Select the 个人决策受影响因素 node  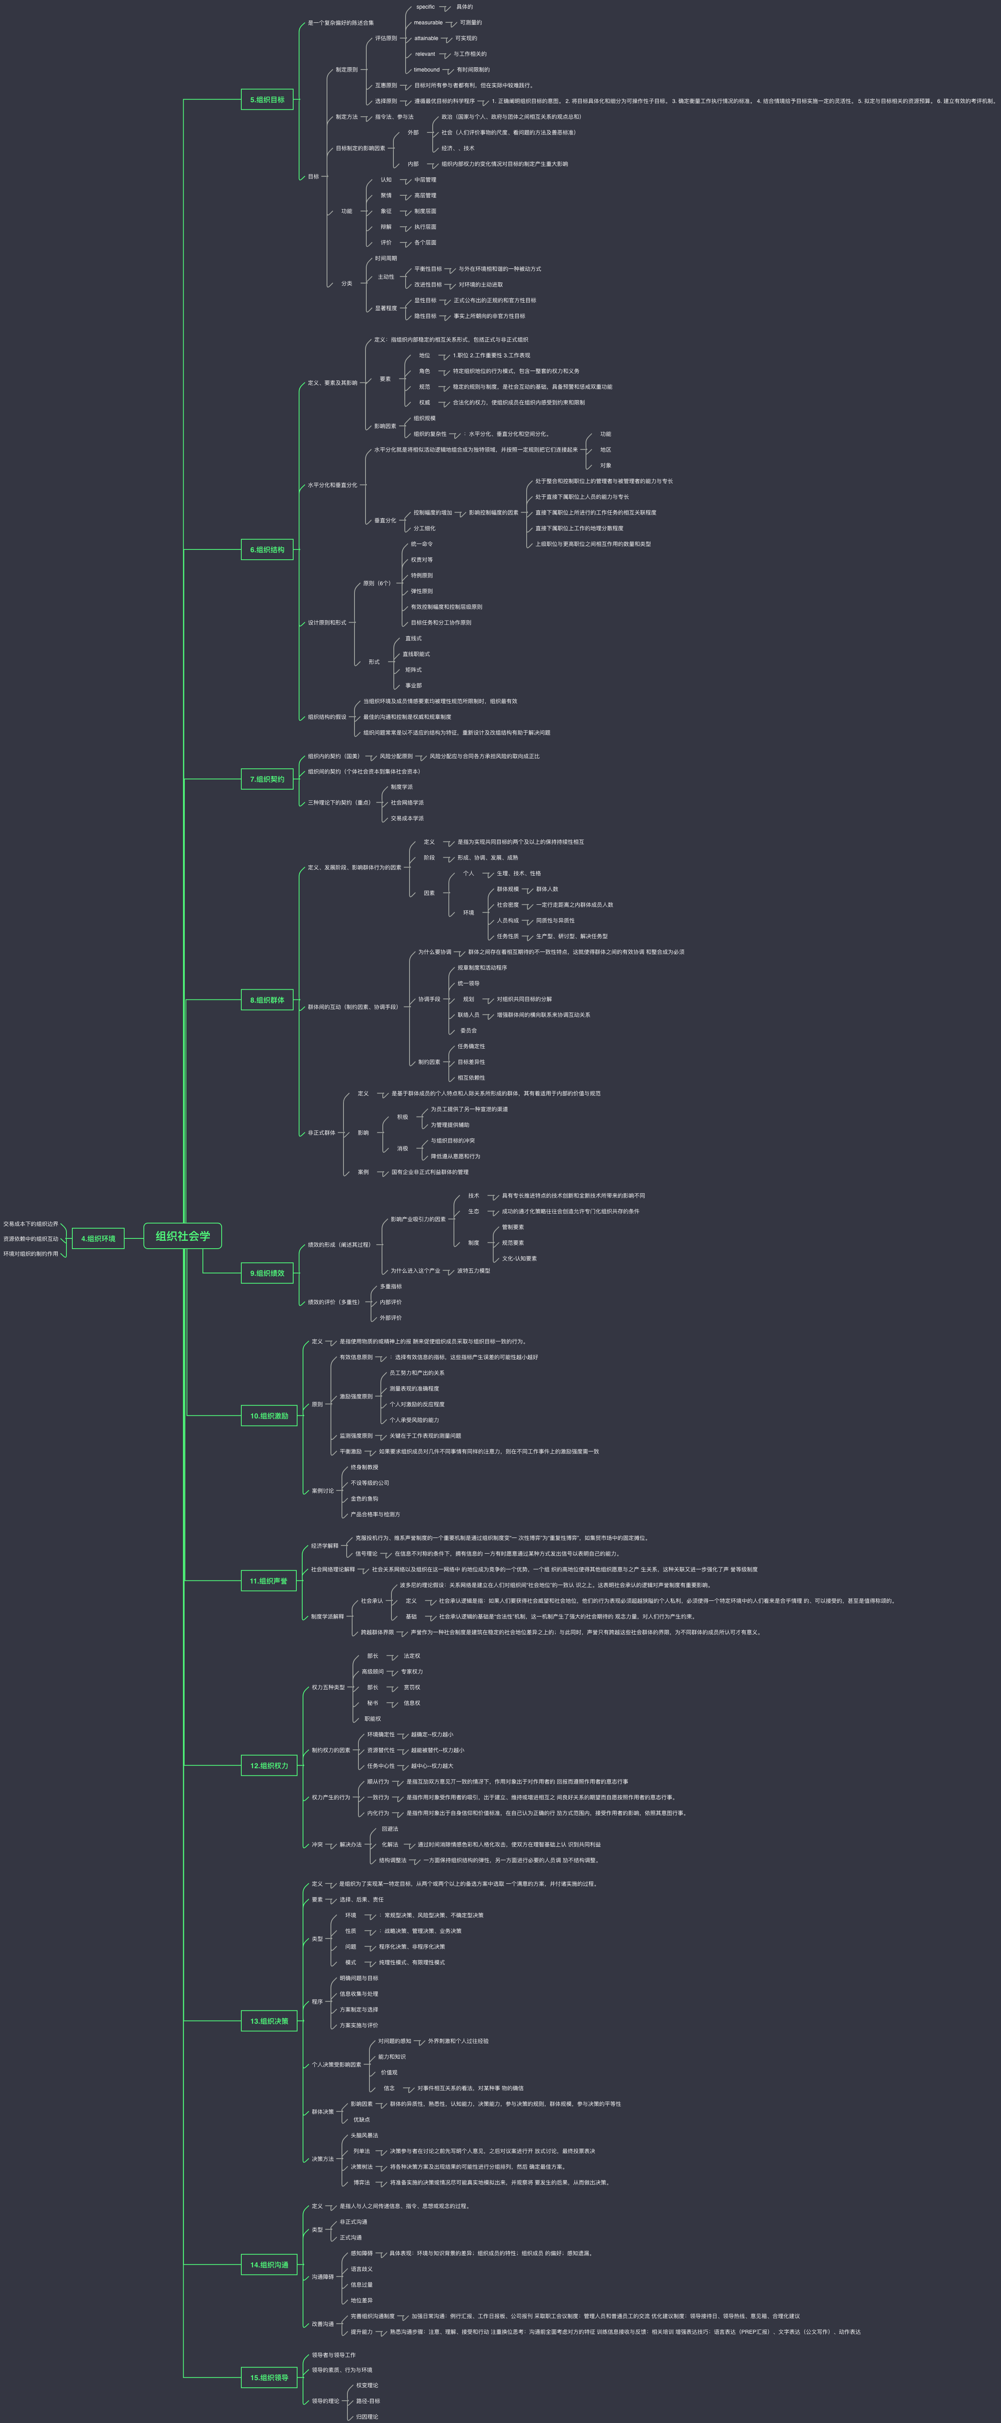(337, 2065)
